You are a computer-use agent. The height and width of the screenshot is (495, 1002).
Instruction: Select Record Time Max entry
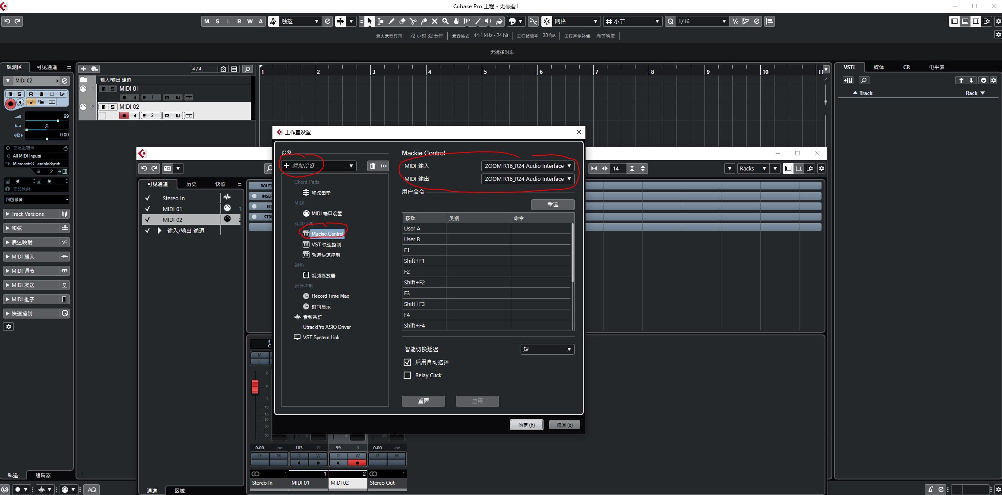point(330,296)
